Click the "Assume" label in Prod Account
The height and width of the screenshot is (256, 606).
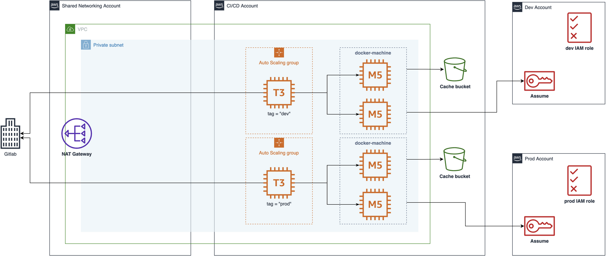coord(539,241)
